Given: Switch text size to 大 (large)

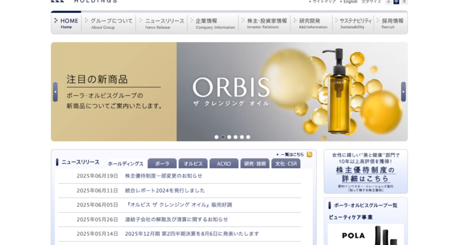Looking at the screenshot, I should [404, 2].
